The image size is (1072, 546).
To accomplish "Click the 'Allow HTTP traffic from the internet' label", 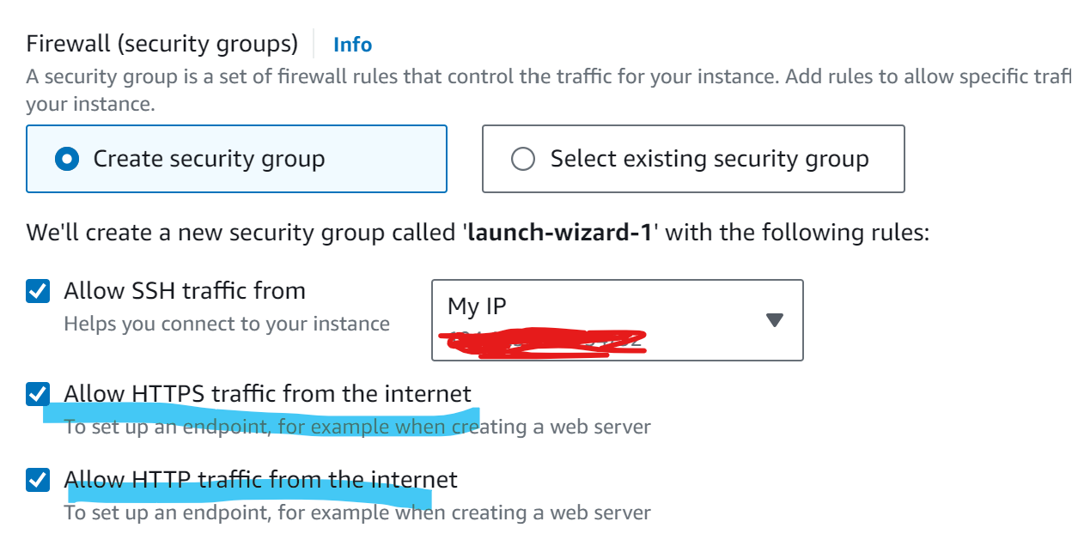I will pyautogui.click(x=261, y=479).
